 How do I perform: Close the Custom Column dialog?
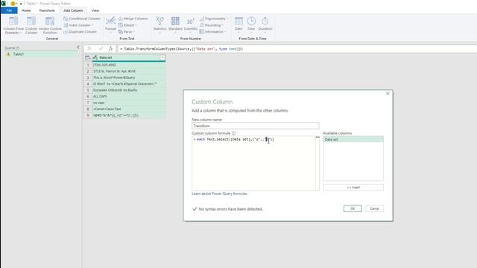pos(388,94)
